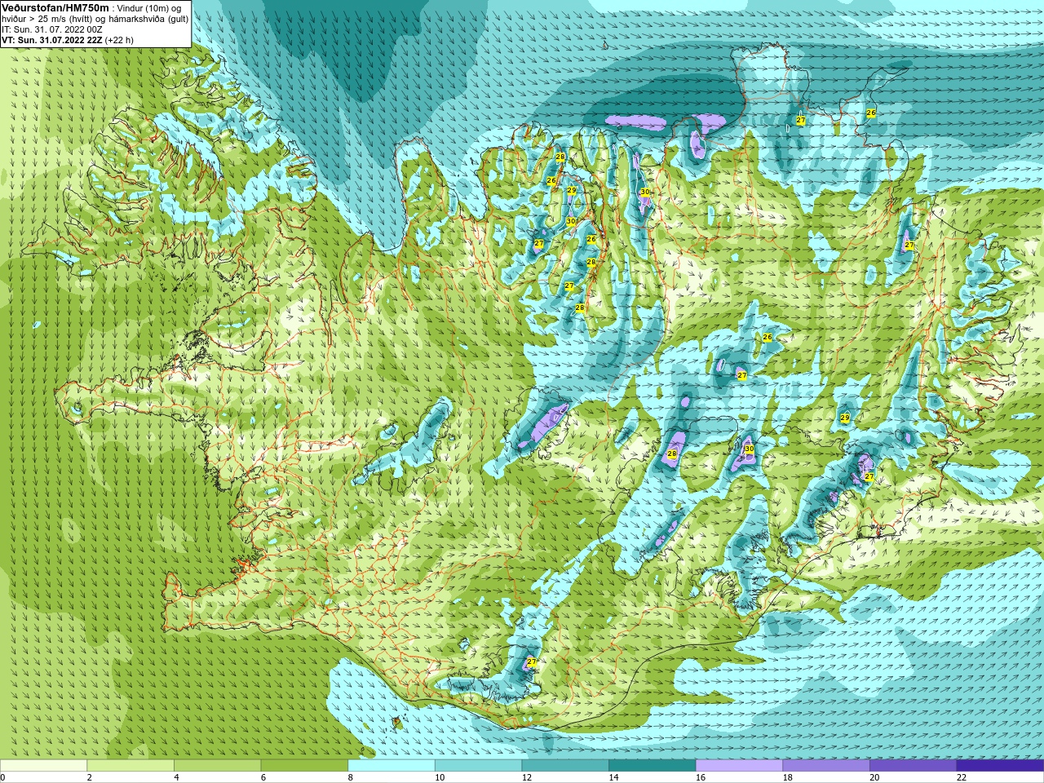Click the legend scale label 6
Screen dimensions: 1044x783
263,777
